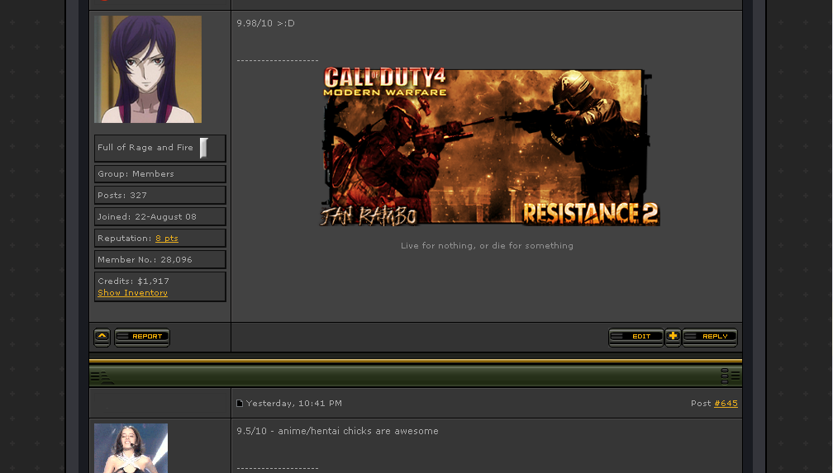Click the Call of Duty 4 signature banner
Screen dimensions: 833x473
click(488, 147)
